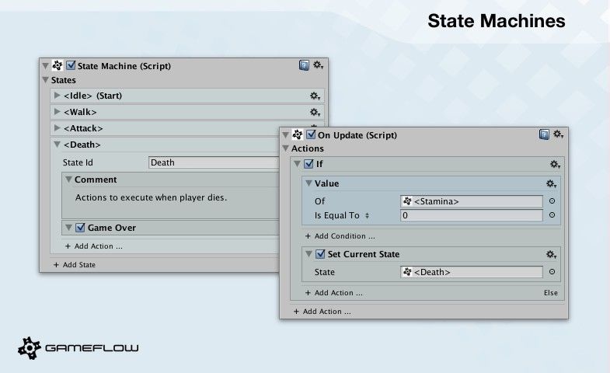Open gear menu of State Machine script

[319, 65]
